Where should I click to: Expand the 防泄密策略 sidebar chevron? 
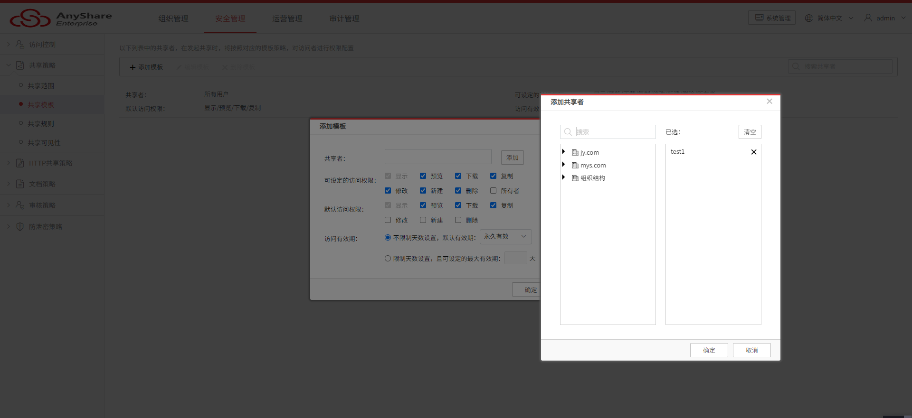click(9, 226)
